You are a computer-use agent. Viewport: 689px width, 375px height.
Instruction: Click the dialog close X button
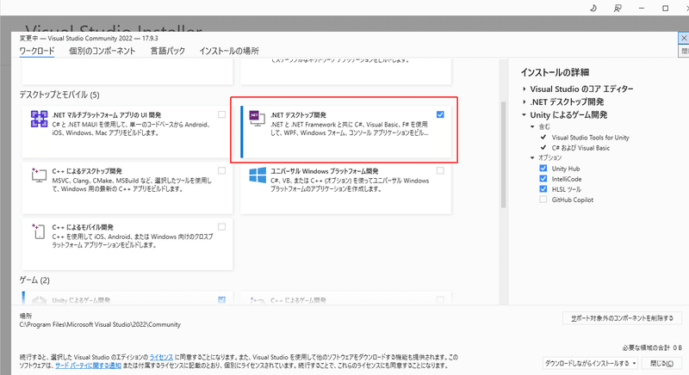pyautogui.click(x=684, y=38)
